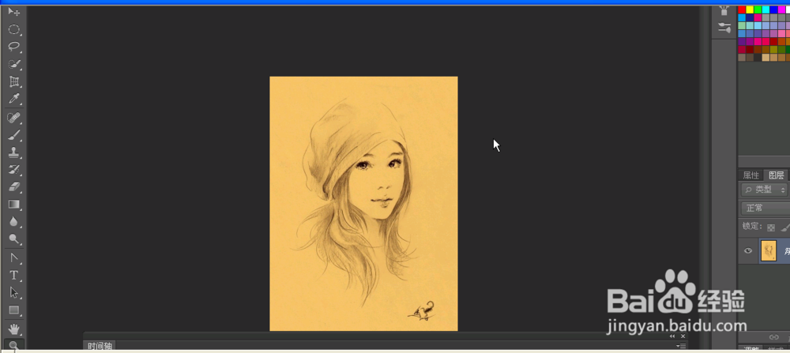Select the Clone Stamp tool
This screenshot has width=790, height=353.
click(14, 152)
